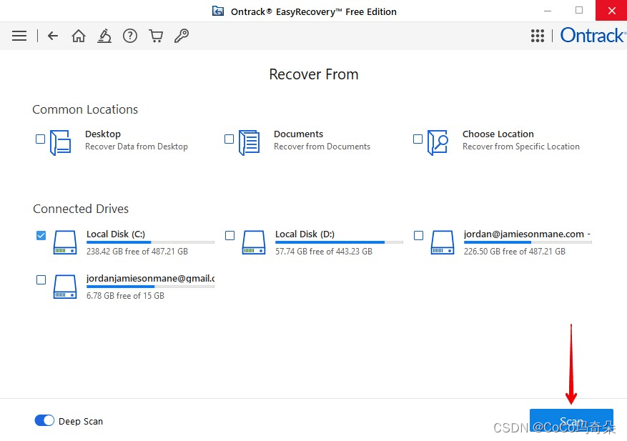
Task: Check the Desktop location checkbox
Action: (x=41, y=139)
